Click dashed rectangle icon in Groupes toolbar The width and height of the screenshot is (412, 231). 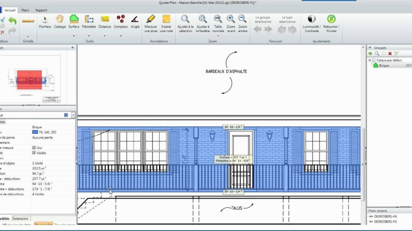[383, 54]
